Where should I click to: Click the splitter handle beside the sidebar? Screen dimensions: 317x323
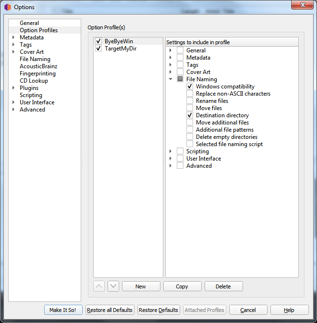pyautogui.click(x=83, y=161)
